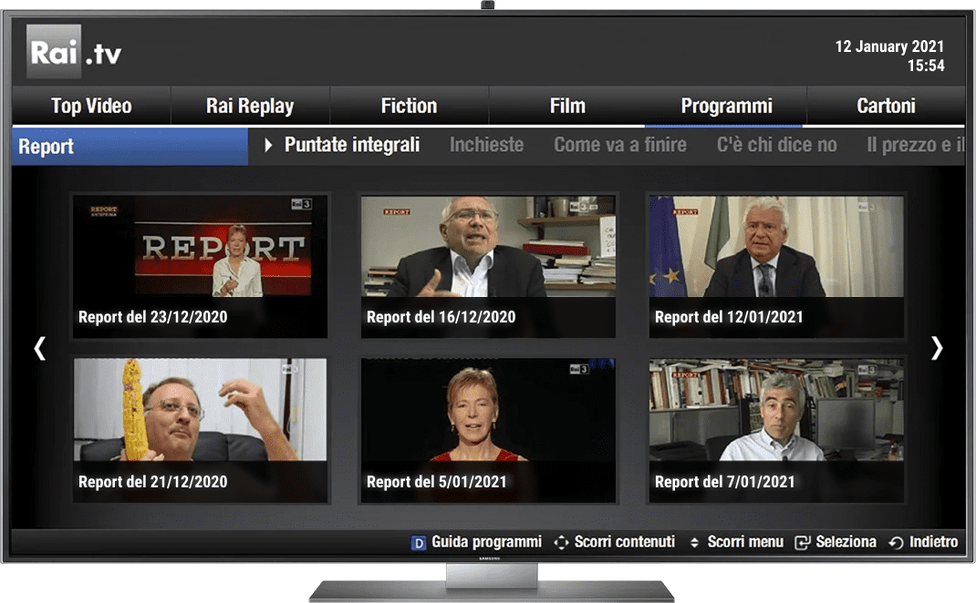Select the Puntate integrali triangle marker
Image resolution: width=976 pixels, height=603 pixels.
coord(268,146)
